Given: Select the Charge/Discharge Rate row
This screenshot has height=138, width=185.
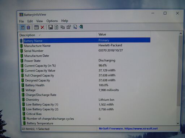Looking at the screenshot, I should coord(41,95).
